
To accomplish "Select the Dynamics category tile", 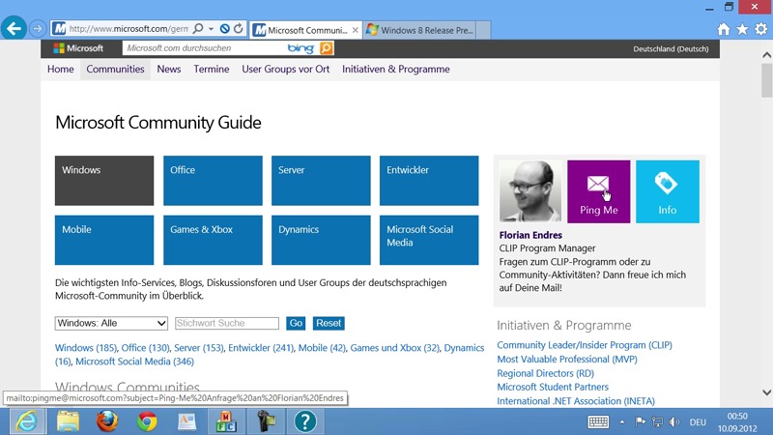I will click(x=321, y=240).
